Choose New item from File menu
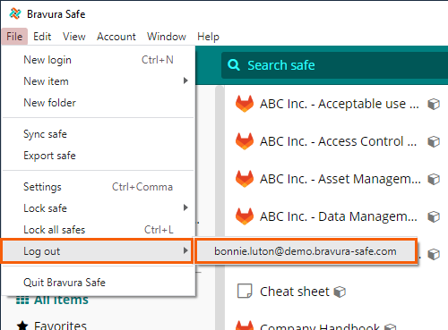The image size is (448, 330). point(99,81)
